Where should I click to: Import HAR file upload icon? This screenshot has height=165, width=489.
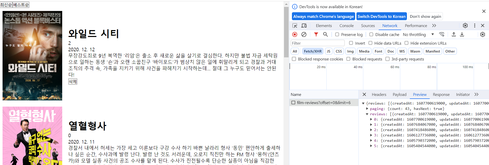click(454, 34)
